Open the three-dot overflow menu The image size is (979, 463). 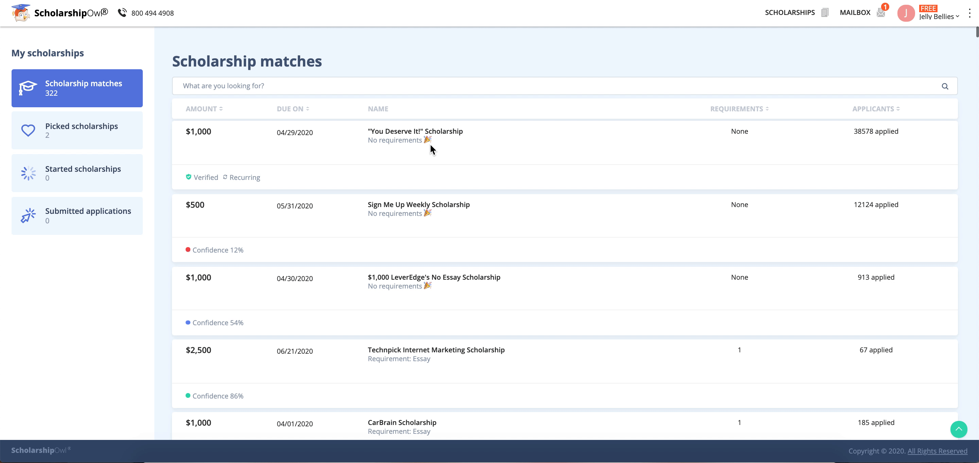pyautogui.click(x=969, y=13)
